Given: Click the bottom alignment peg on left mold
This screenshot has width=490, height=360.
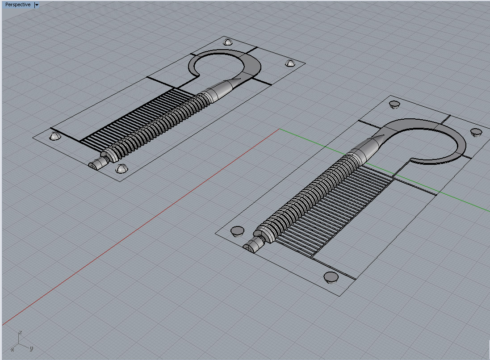Looking at the screenshot, I should pyautogui.click(x=121, y=168).
